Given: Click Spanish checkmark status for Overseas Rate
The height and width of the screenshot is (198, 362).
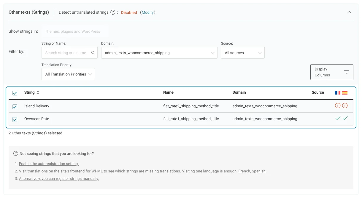Looking at the screenshot, I should point(345,118).
